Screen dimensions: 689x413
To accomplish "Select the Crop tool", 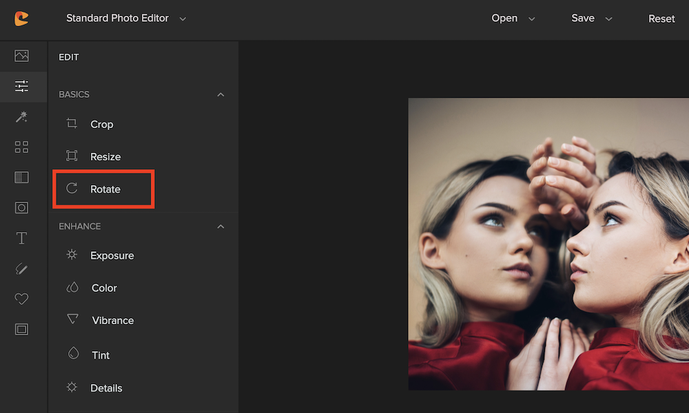I will tap(101, 125).
